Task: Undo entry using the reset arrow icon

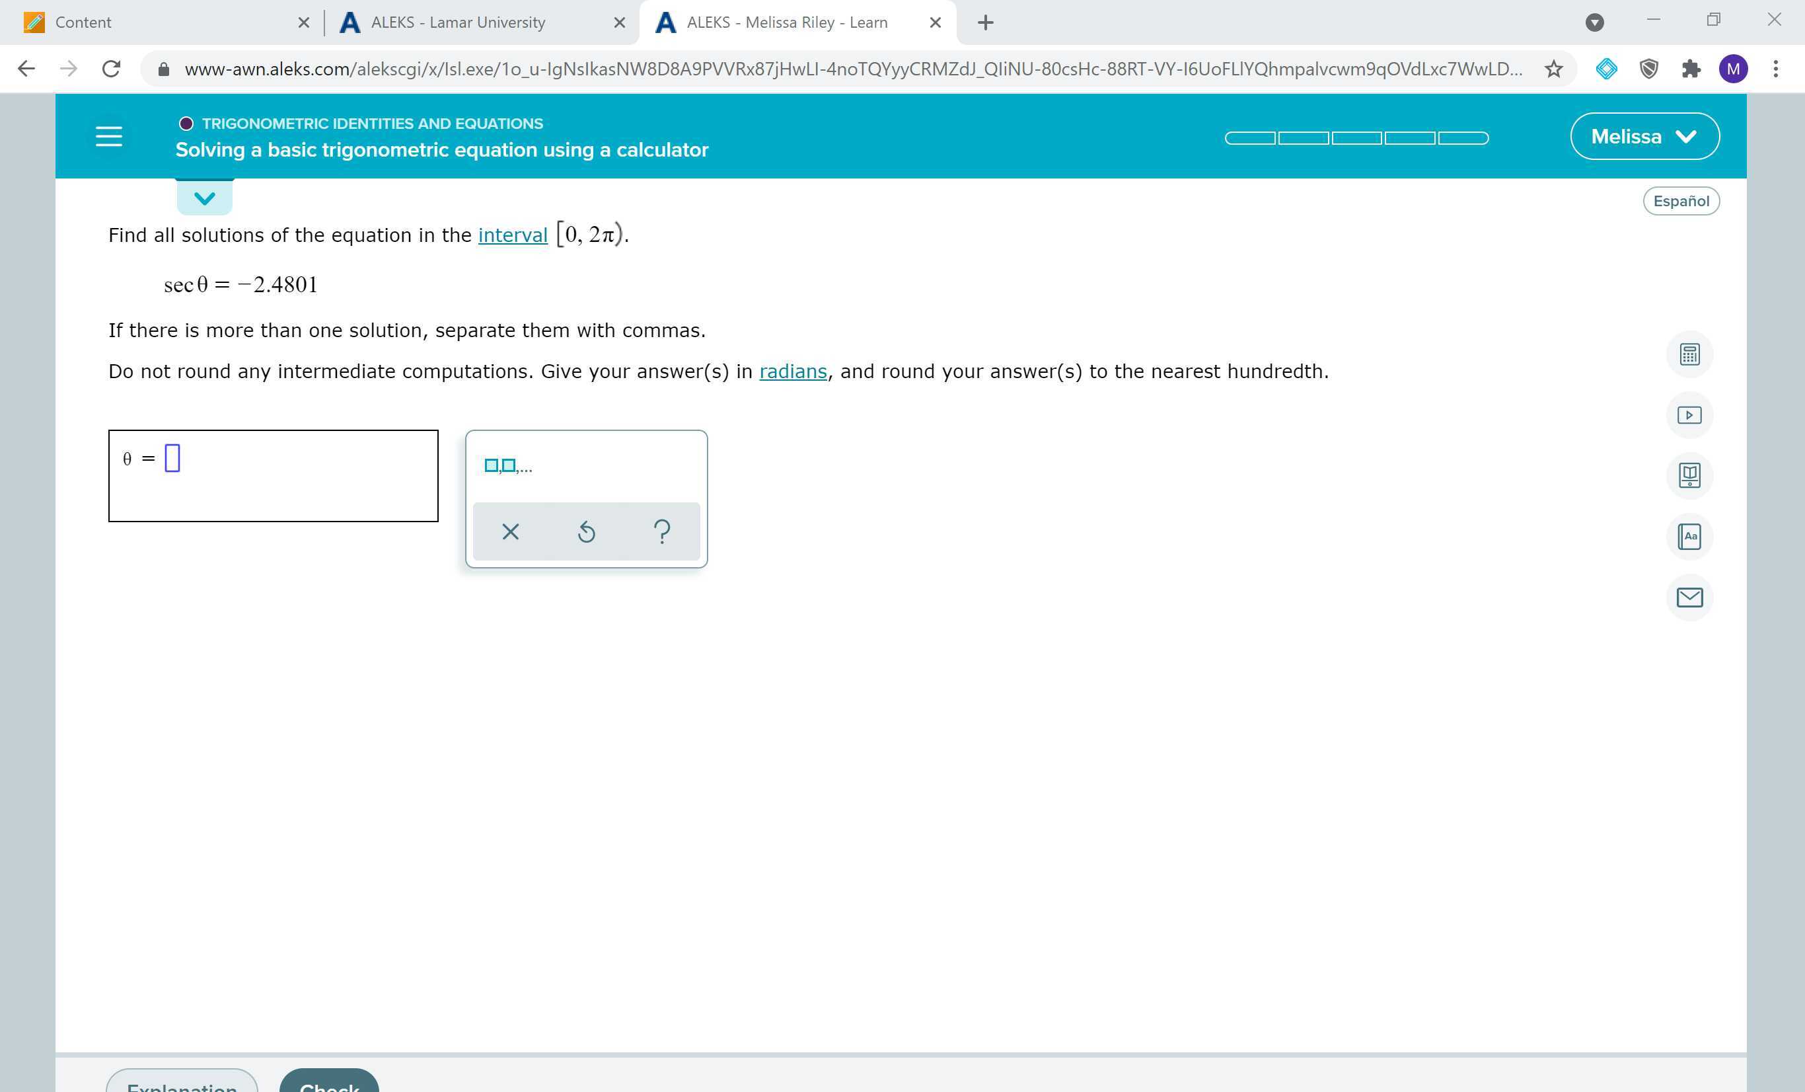Action: (x=586, y=531)
